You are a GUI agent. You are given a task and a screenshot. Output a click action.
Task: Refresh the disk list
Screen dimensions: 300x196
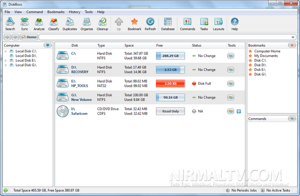coord(150,24)
